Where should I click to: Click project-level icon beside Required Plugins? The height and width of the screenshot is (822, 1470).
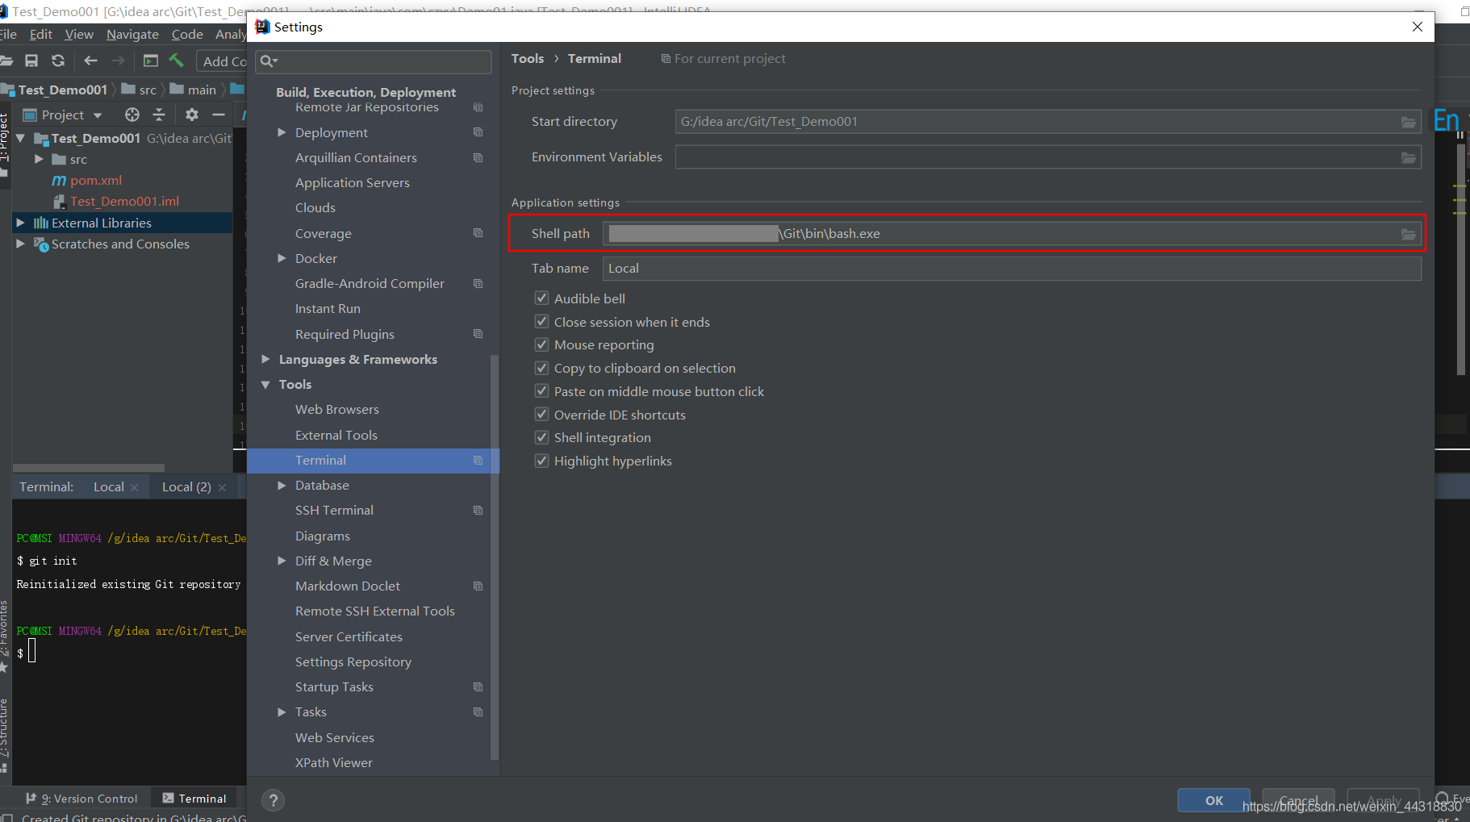[478, 334]
